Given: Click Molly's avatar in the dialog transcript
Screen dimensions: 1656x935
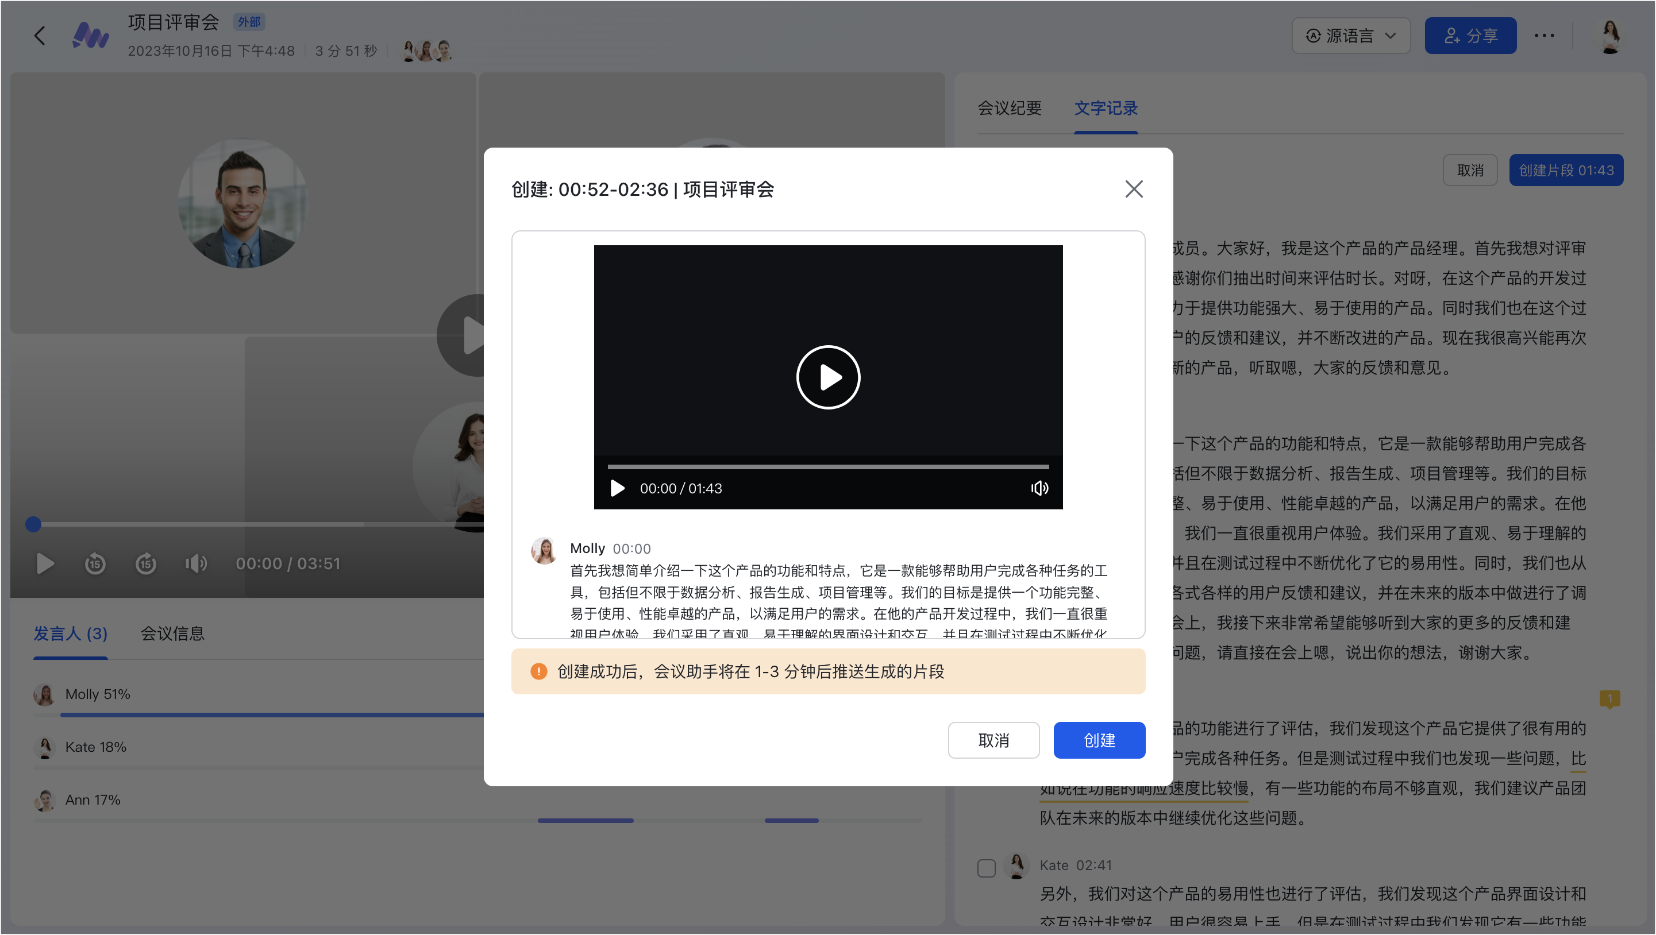Looking at the screenshot, I should coord(543,550).
